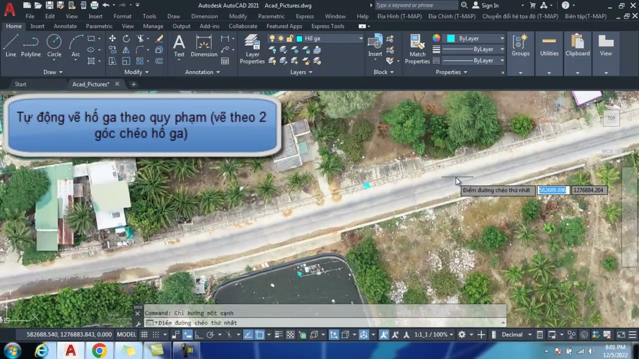Screen dimensions: 639x359
Task: Expand the Layers panel
Action: 302,72
